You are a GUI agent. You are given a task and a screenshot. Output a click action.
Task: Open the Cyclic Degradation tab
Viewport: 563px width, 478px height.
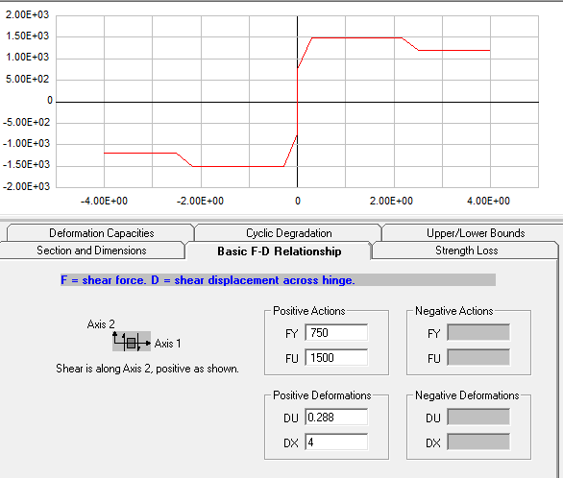pyautogui.click(x=288, y=233)
